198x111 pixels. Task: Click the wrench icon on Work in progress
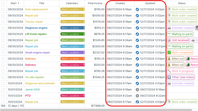169,71
